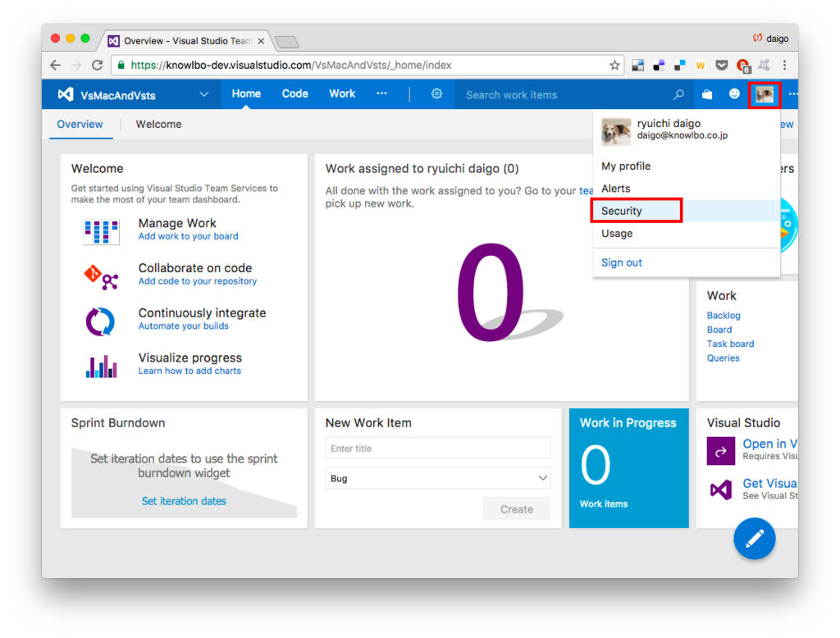Screen dimensions: 840x638
Task: Click the Get Visual Studio logo icon
Action: point(720,490)
